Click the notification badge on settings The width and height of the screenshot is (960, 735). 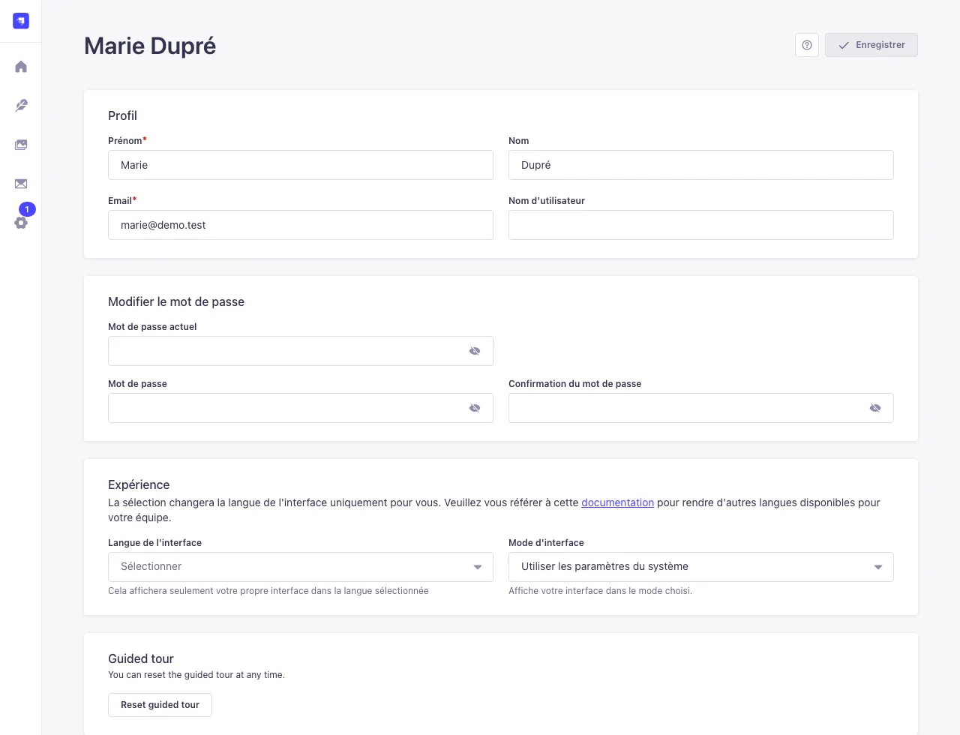click(x=27, y=209)
